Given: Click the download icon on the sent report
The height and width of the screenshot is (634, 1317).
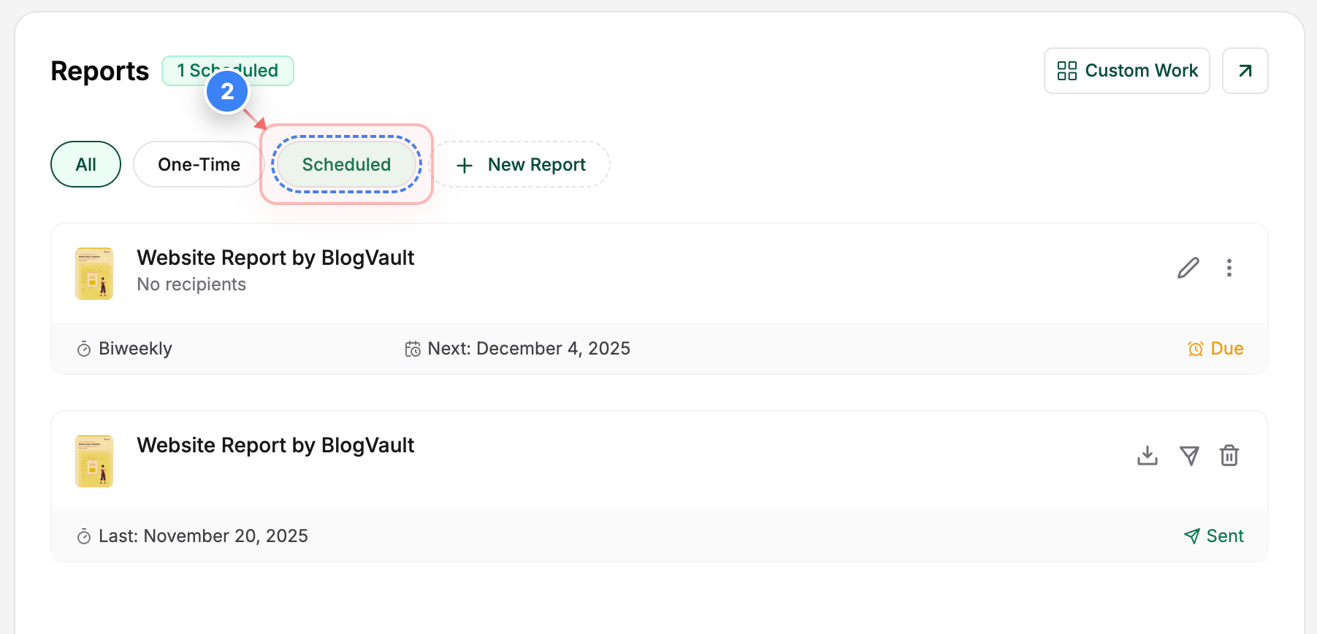Looking at the screenshot, I should 1147,455.
